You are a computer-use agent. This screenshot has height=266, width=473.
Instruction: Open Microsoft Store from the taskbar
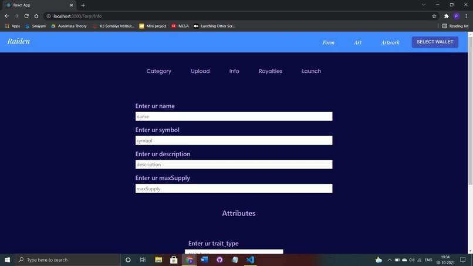click(174, 260)
